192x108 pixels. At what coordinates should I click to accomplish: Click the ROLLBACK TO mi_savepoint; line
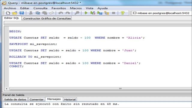[x=35, y=57]
